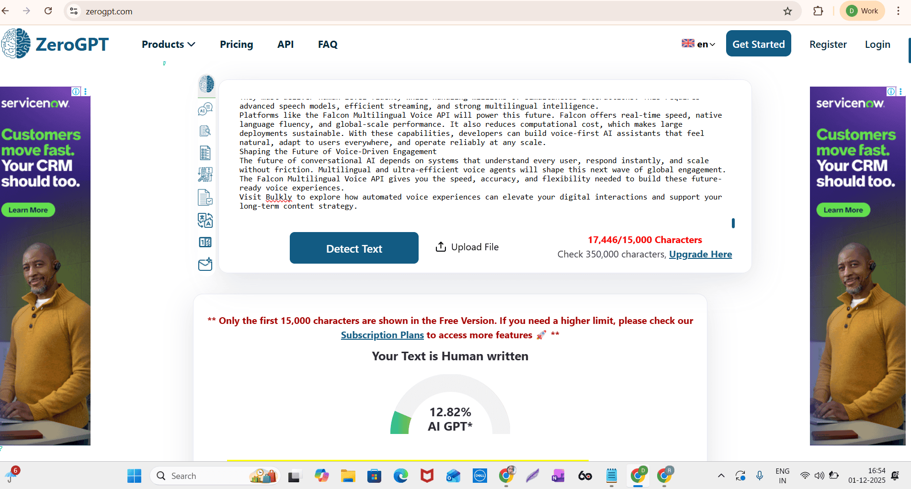The height and width of the screenshot is (489, 911).
Task: Click the grammar check document icon
Action: coord(205,197)
